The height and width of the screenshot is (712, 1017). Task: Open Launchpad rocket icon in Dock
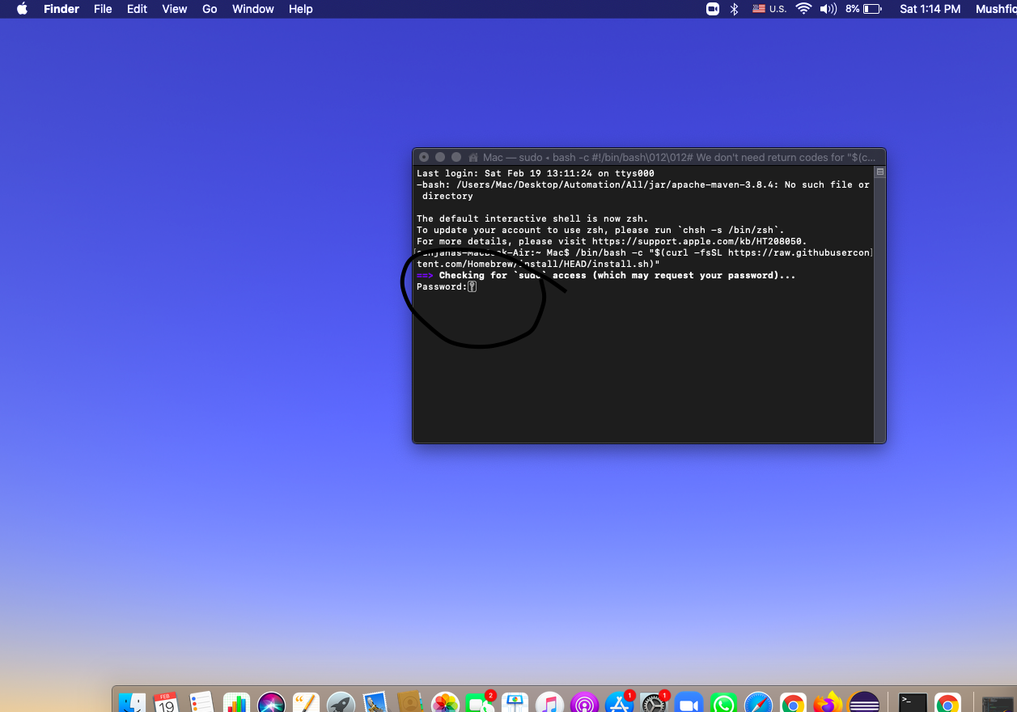click(341, 704)
